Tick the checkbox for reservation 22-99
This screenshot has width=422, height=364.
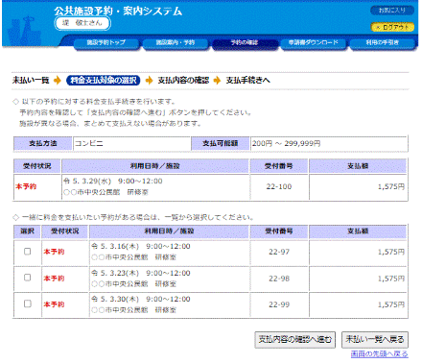tap(28, 303)
